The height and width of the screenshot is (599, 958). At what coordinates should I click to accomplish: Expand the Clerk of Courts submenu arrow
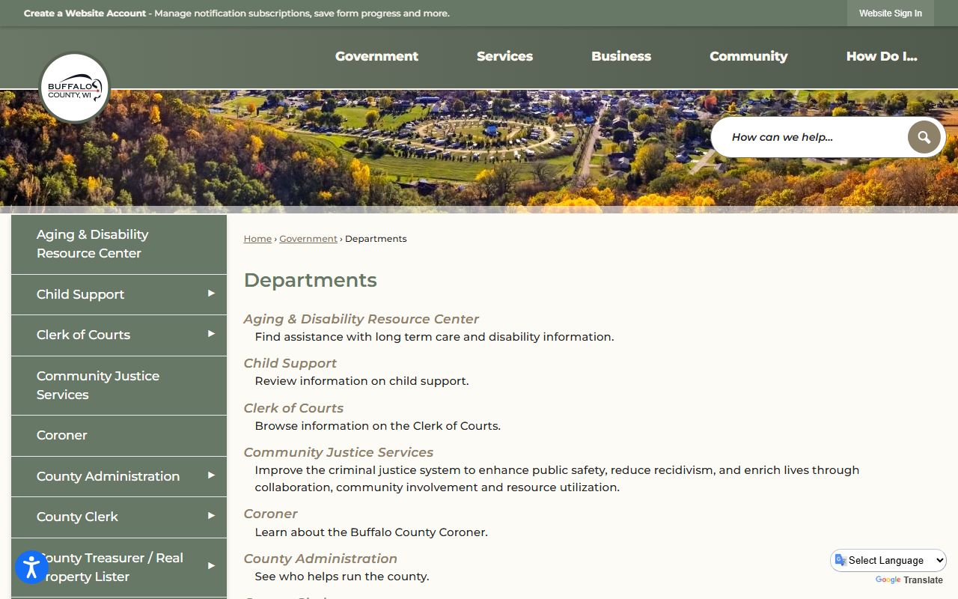(211, 334)
